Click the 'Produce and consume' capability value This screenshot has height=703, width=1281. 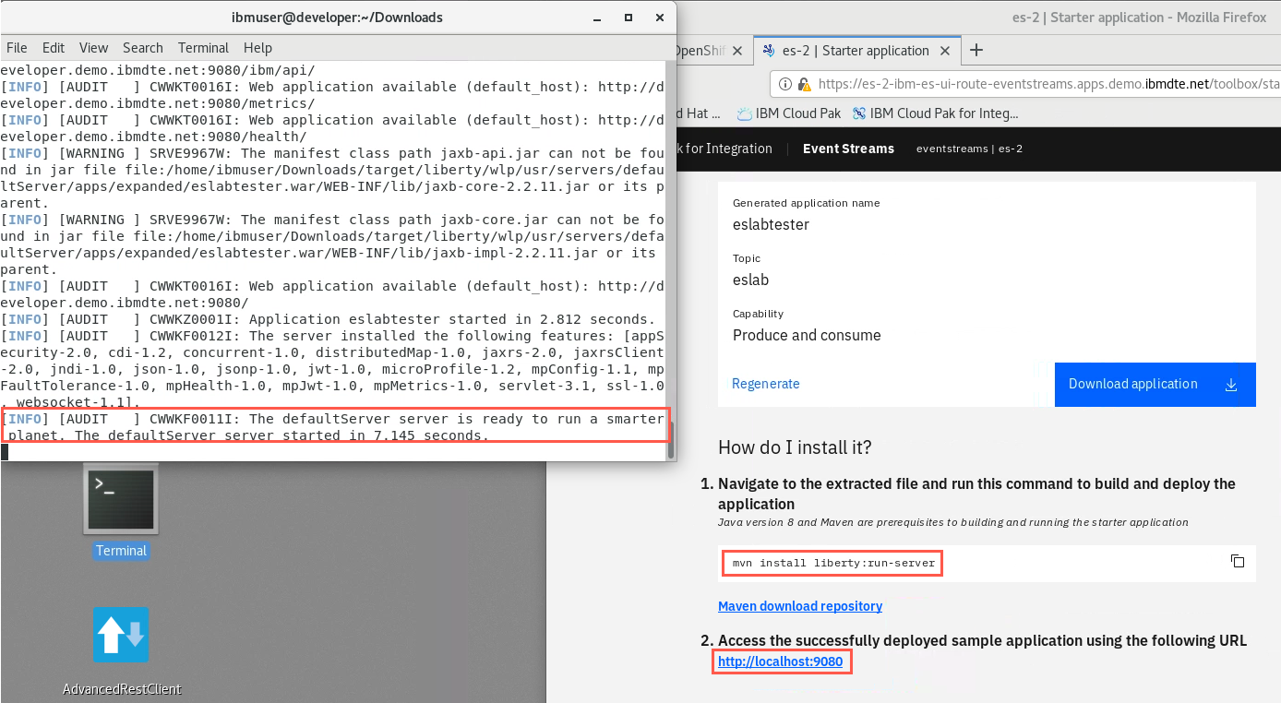(x=807, y=335)
